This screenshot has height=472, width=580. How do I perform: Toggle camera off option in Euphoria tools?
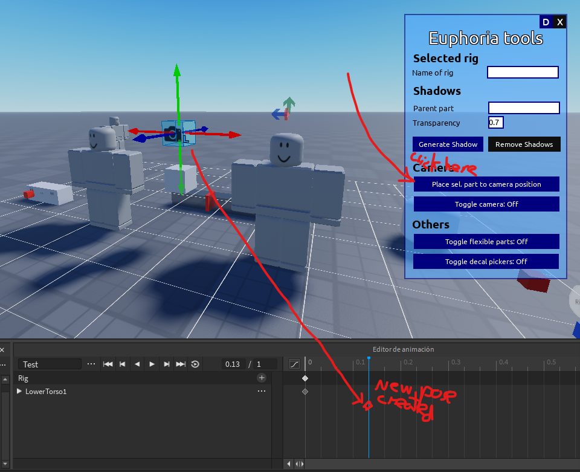pos(486,204)
